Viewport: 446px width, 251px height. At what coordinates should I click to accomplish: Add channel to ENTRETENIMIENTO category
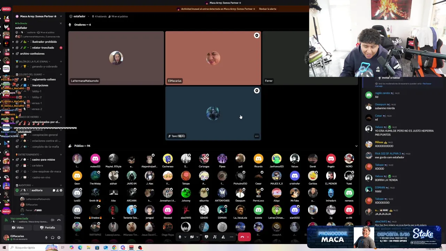[61, 154]
